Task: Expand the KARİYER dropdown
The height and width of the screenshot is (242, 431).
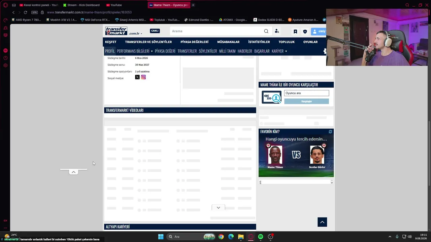Action: pos(279,51)
